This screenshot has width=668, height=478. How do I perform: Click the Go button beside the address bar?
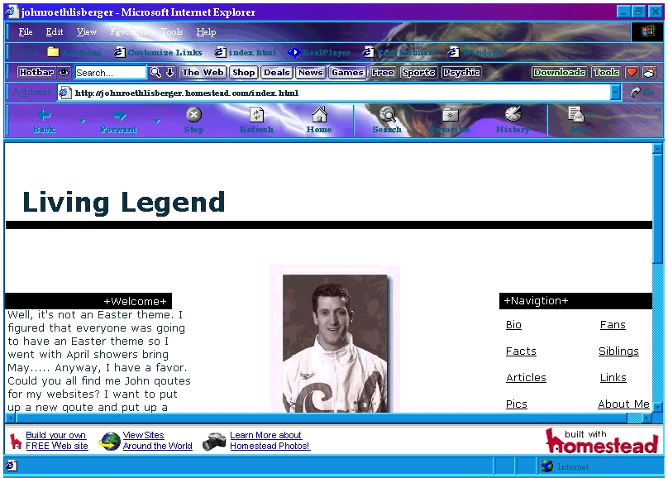642,92
